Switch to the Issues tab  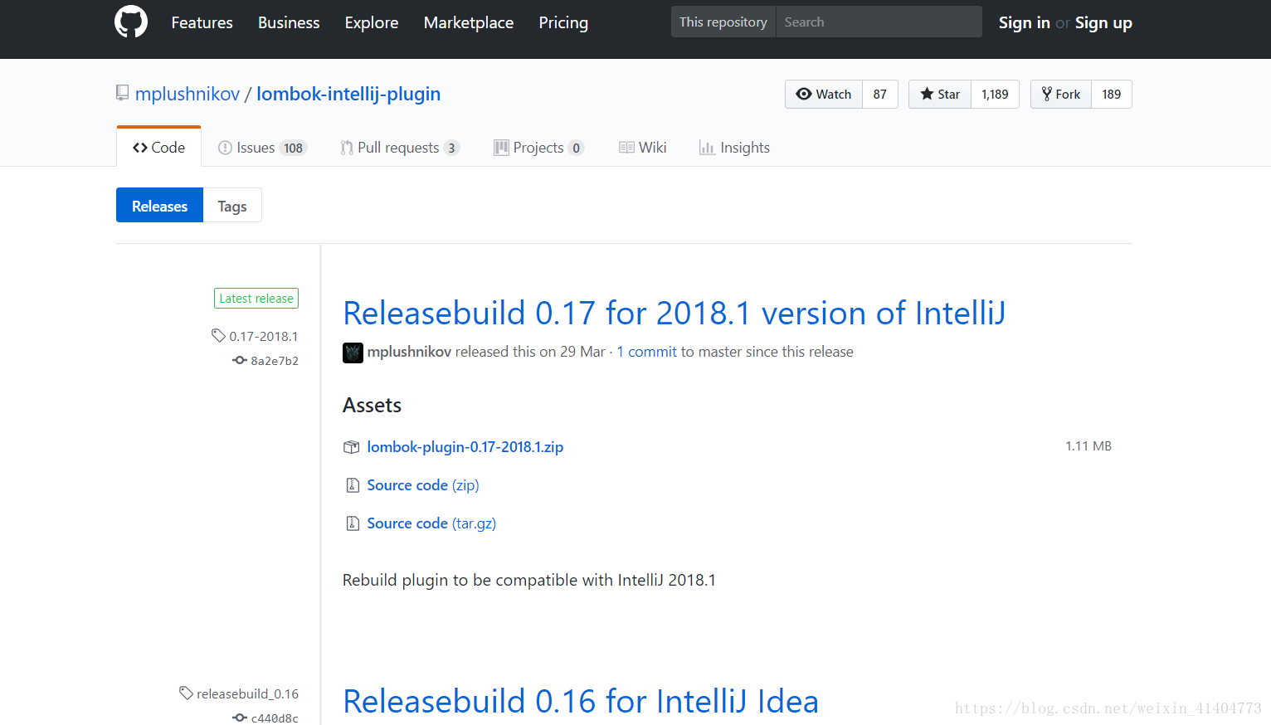click(262, 148)
